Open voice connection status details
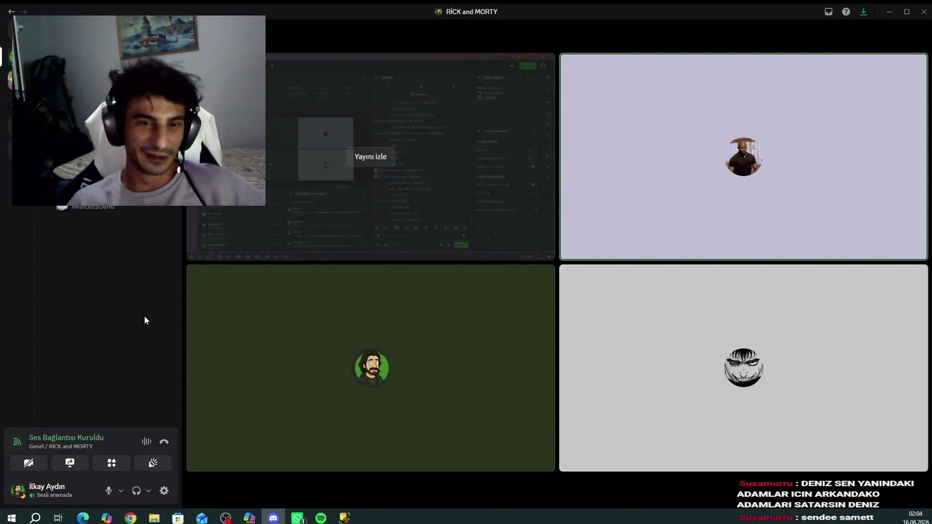932x524 pixels. (66, 437)
